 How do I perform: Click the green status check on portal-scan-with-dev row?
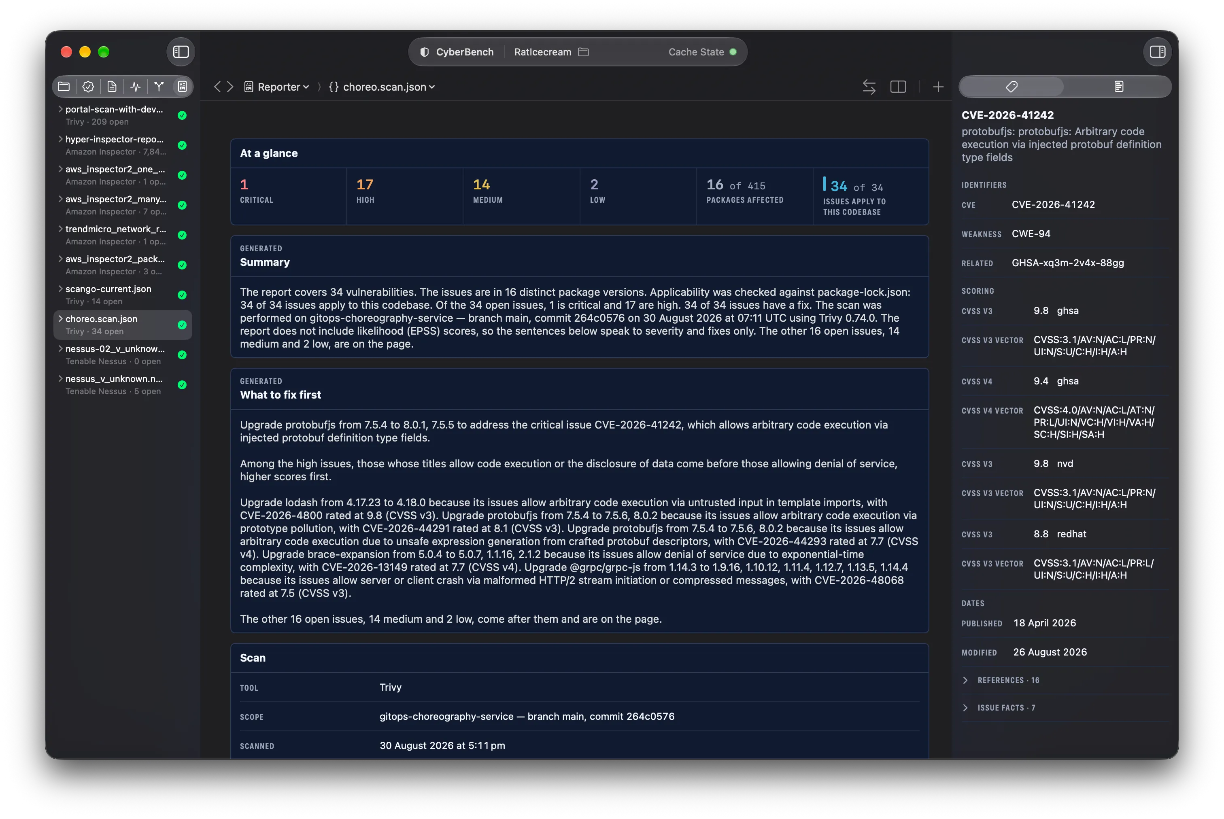[182, 115]
